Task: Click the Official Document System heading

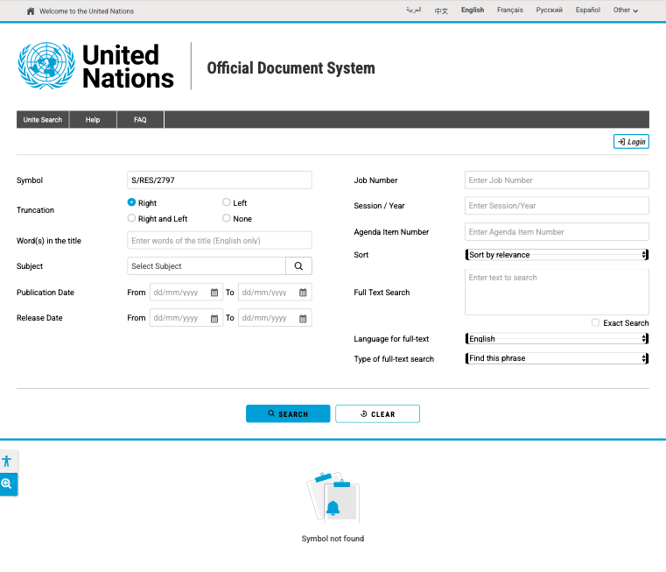Action: 291,68
